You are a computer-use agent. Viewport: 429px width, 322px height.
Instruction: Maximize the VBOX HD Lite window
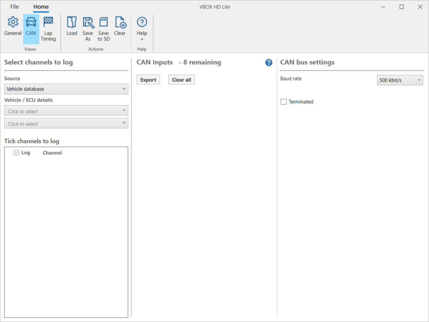(402, 7)
